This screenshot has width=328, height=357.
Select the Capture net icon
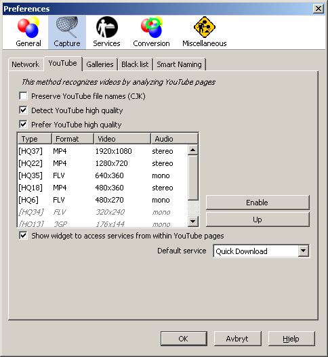[67, 27]
